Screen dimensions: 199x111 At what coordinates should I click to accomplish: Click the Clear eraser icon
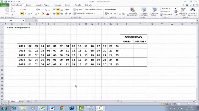pos(175,14)
